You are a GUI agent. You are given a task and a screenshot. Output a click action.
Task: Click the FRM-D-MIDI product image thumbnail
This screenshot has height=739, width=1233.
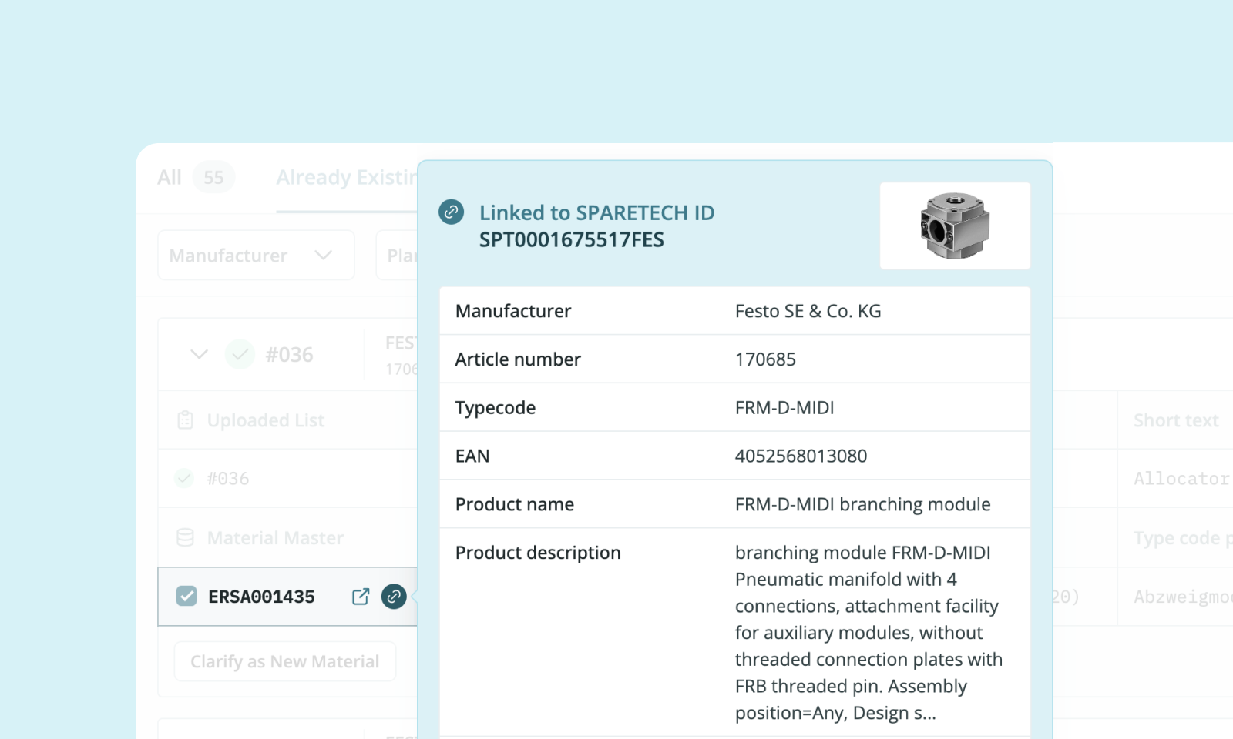tap(955, 226)
